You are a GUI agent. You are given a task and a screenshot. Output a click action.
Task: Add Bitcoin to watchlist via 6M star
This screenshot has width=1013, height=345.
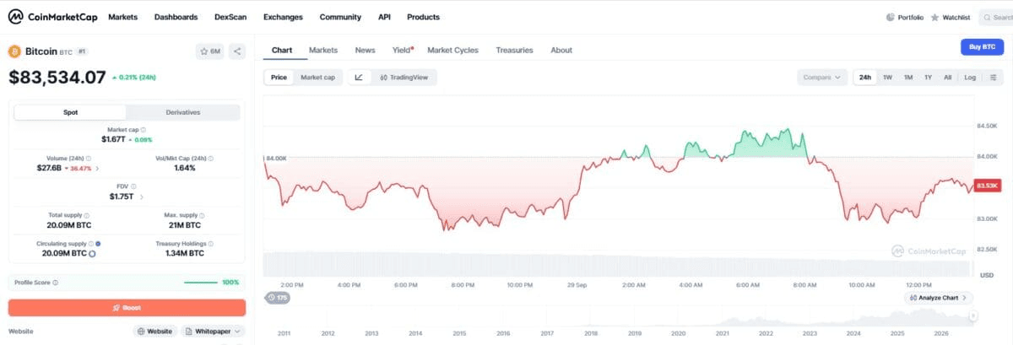tap(210, 51)
